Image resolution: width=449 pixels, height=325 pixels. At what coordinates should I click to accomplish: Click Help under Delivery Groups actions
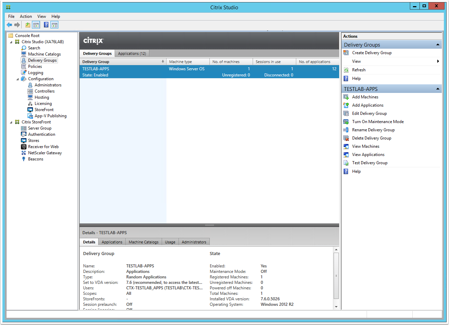point(356,79)
